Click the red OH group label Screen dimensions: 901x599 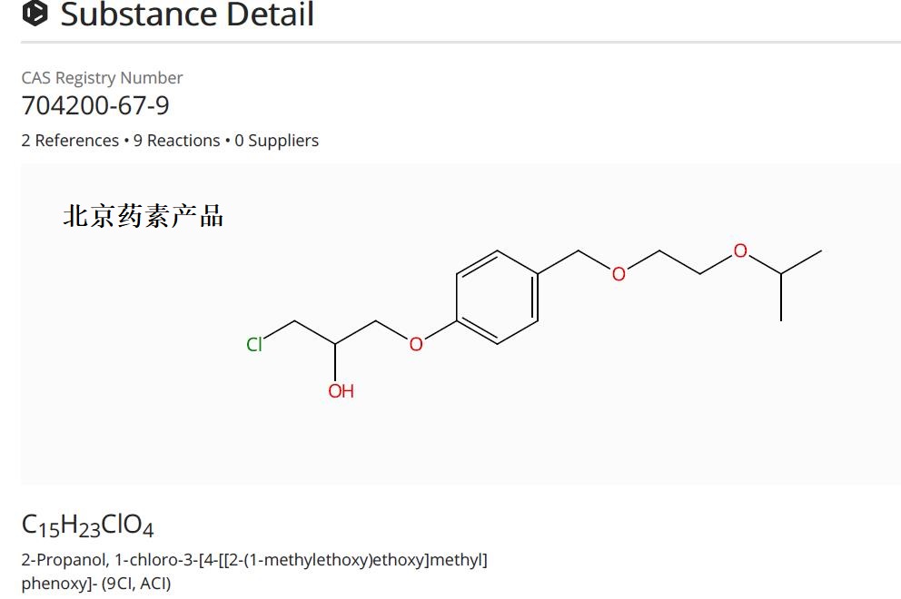[341, 391]
